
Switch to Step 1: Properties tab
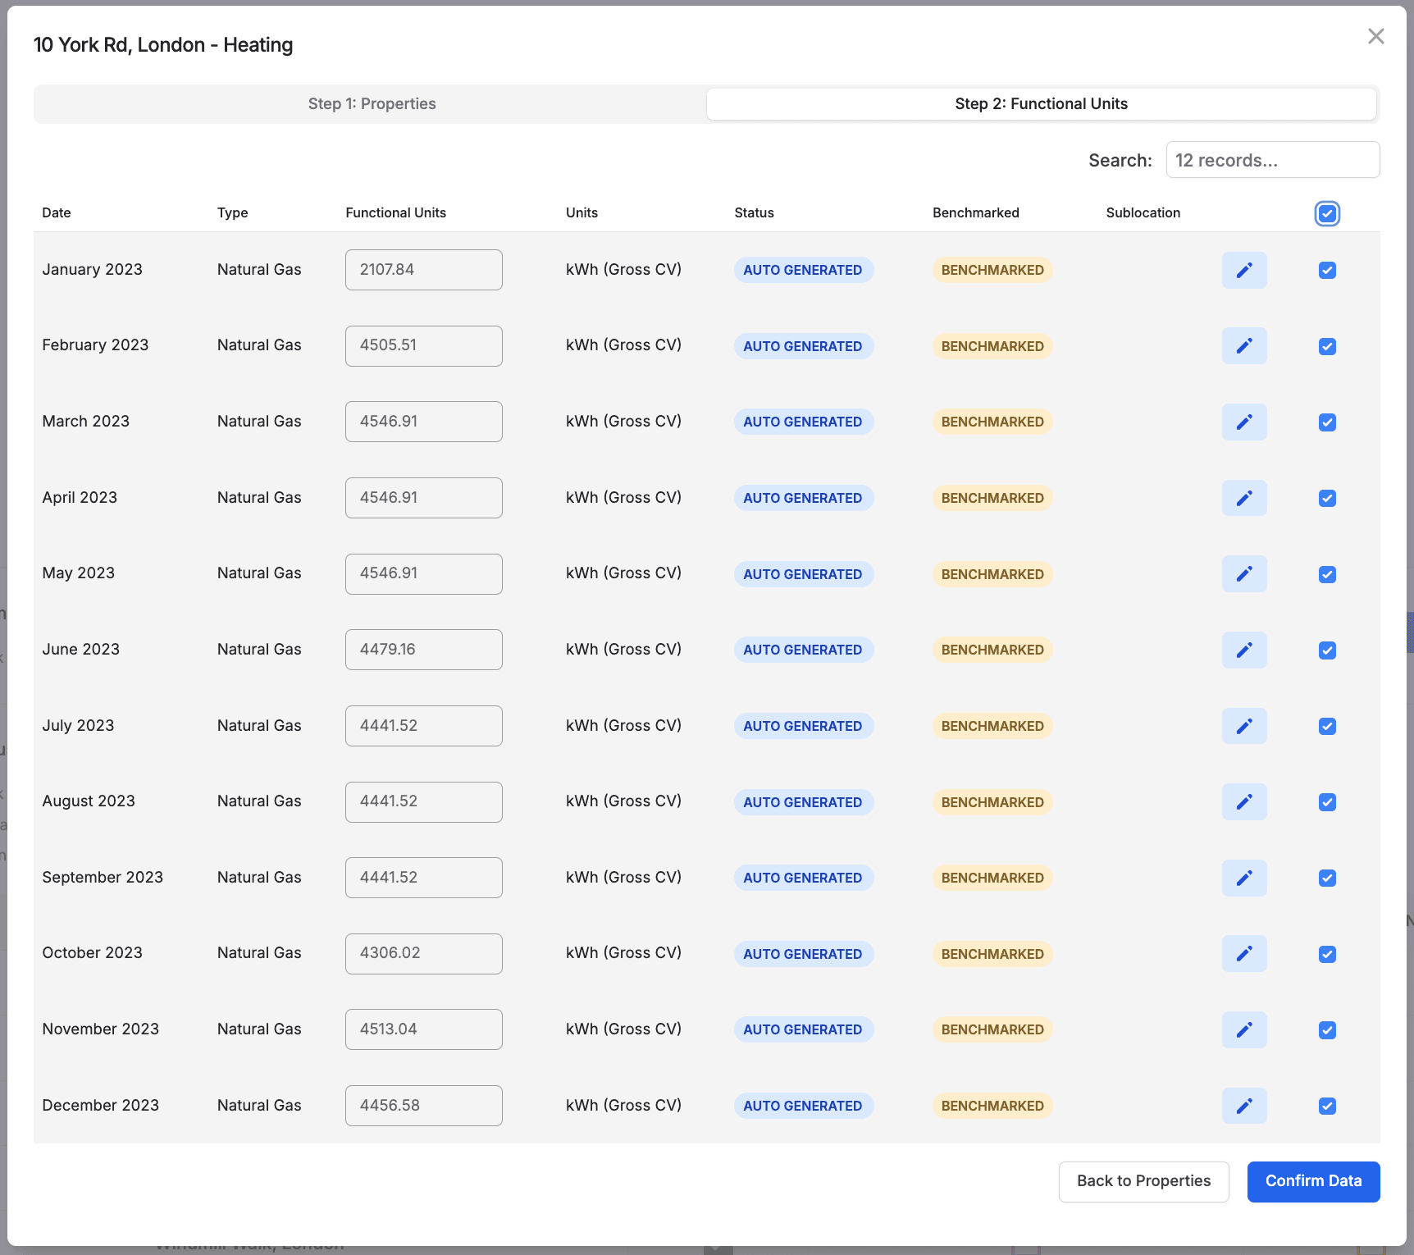click(x=372, y=104)
